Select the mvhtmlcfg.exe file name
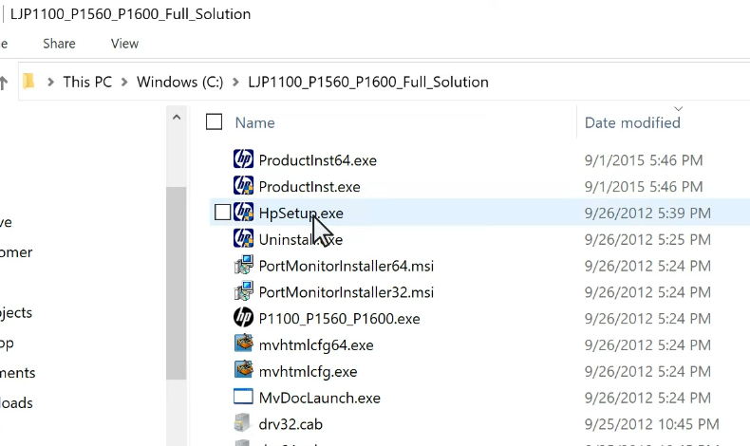 pyautogui.click(x=308, y=371)
